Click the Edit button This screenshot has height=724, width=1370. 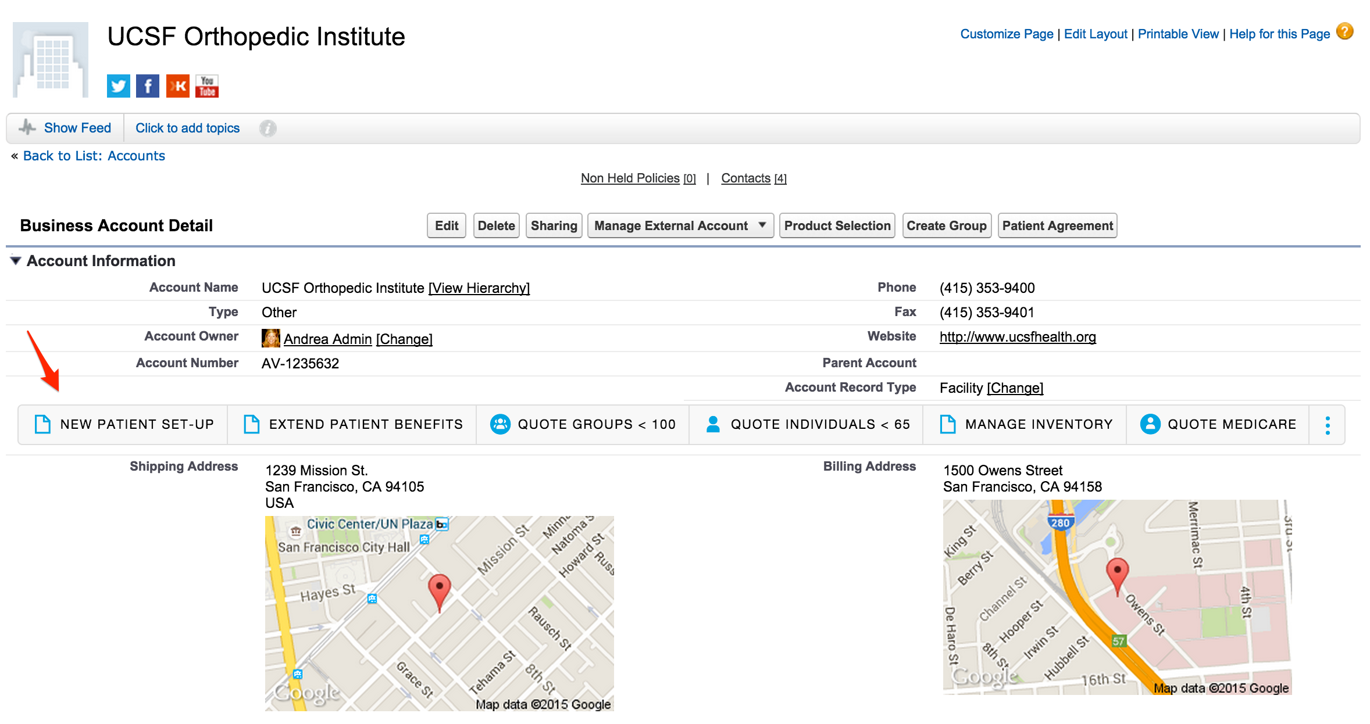[x=447, y=225]
